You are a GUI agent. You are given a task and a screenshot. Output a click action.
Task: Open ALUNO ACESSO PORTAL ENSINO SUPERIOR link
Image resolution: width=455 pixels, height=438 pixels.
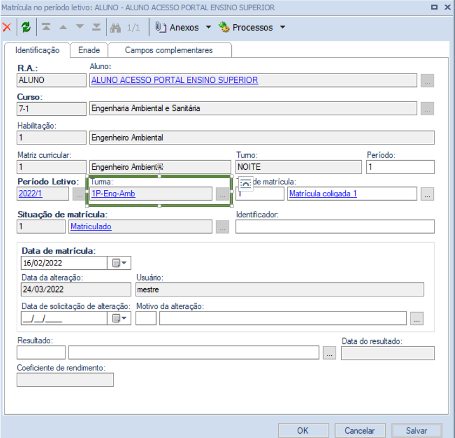click(x=175, y=80)
